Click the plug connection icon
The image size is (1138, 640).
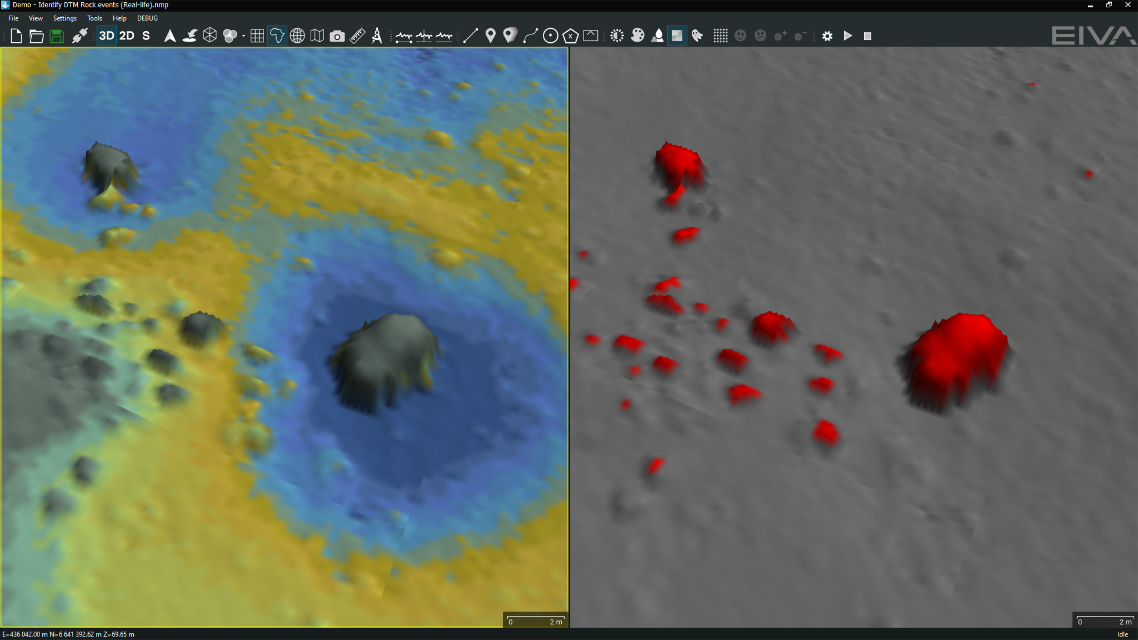point(80,36)
